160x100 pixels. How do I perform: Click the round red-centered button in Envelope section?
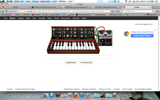click(89, 32)
